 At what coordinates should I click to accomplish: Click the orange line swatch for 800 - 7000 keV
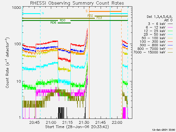(170, 49)
